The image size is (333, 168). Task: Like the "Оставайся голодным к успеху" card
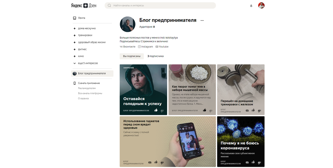click(x=156, y=110)
